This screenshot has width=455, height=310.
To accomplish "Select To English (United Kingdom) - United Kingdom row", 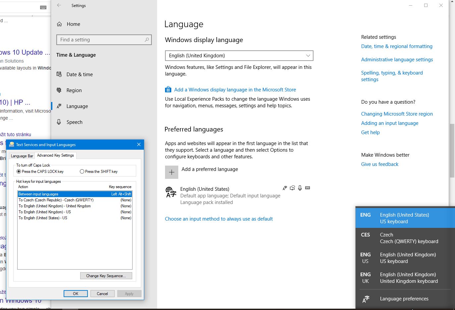I will 75,206.
